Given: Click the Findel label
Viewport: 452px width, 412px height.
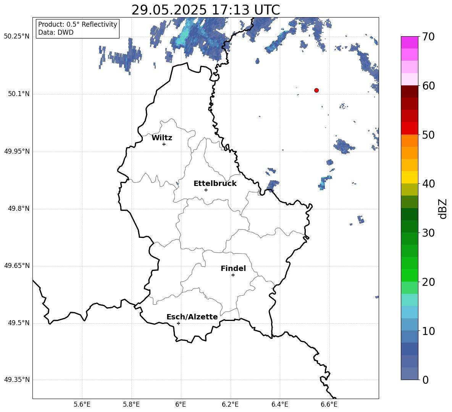Looking at the screenshot, I should tap(233, 268).
